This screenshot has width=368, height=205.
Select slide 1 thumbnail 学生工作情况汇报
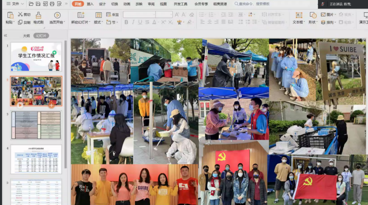click(x=36, y=57)
